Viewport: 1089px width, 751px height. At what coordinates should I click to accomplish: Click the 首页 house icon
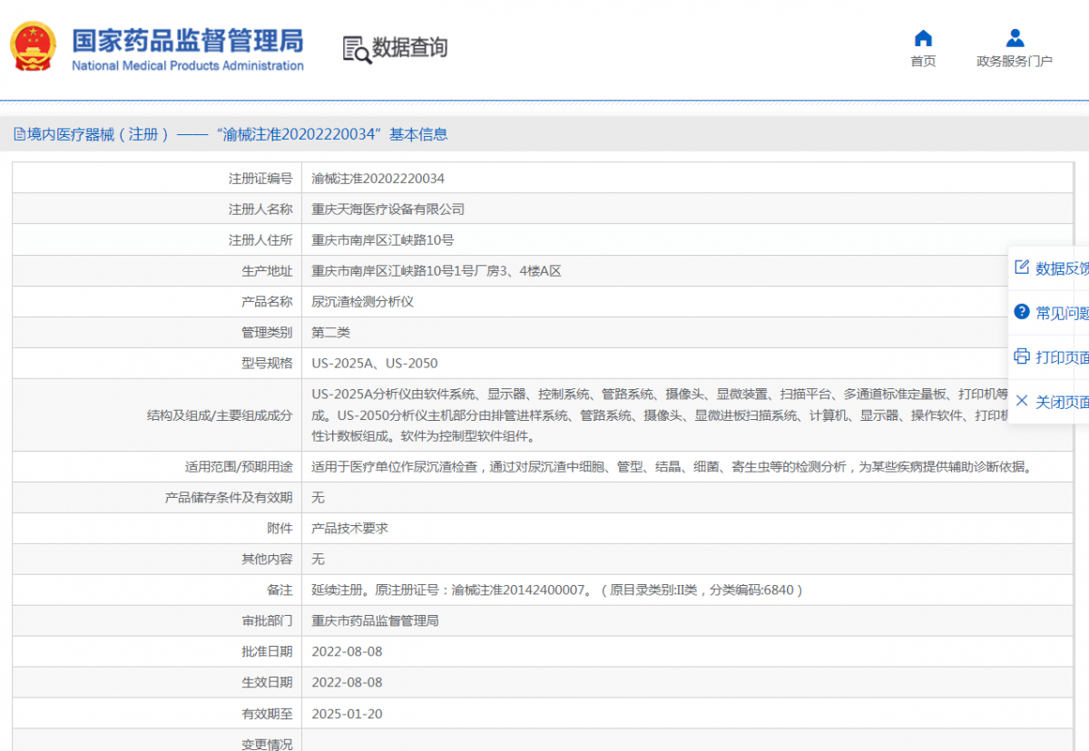(x=923, y=38)
